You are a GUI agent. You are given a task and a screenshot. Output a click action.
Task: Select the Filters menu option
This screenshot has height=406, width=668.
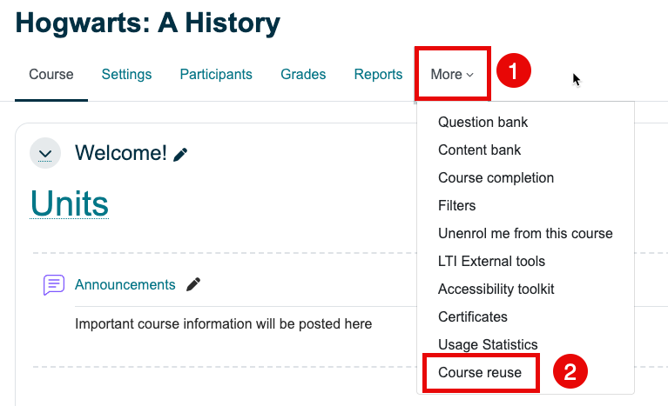457,206
